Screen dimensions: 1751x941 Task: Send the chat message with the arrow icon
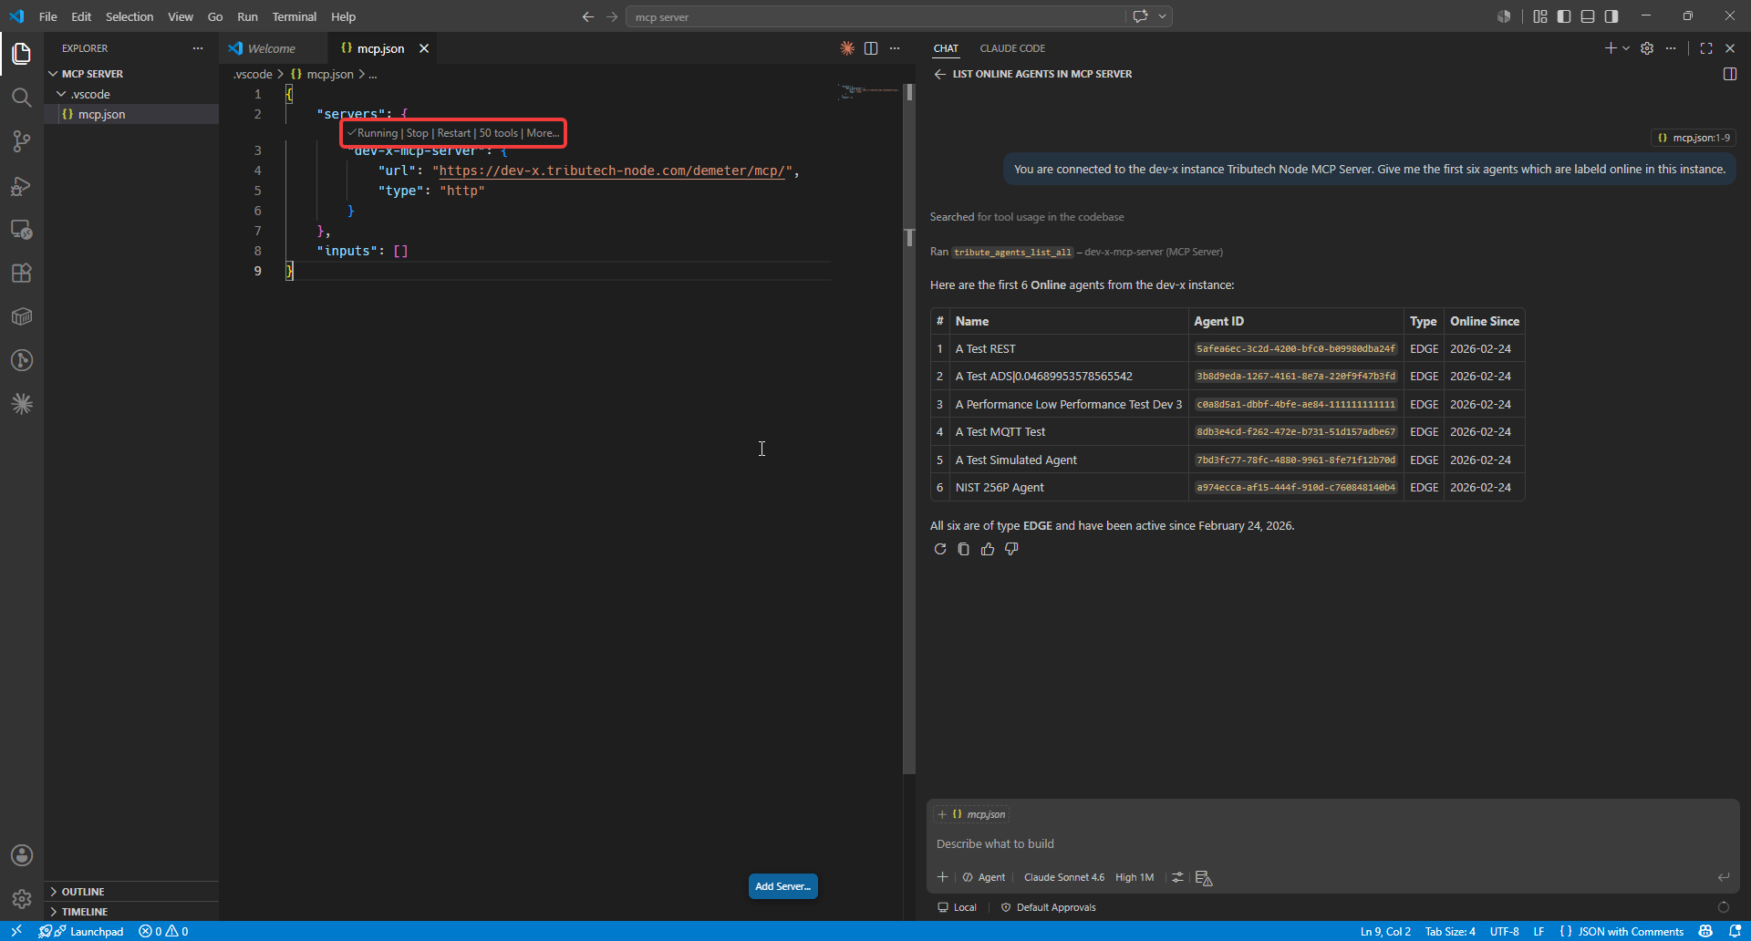coord(1724,877)
